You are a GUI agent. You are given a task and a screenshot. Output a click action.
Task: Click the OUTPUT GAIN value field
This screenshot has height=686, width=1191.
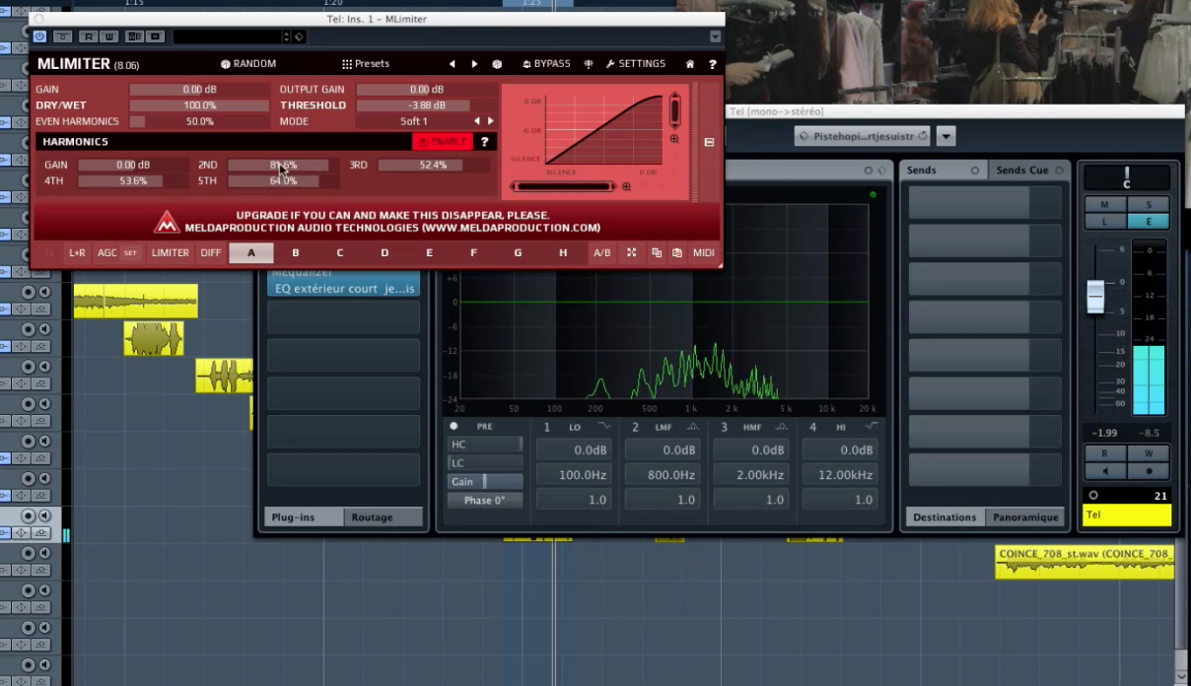click(x=426, y=90)
